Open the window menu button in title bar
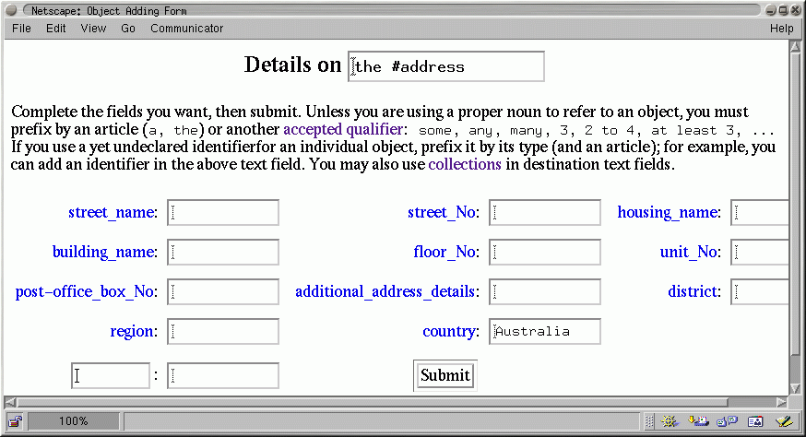This screenshot has width=806, height=437. [x=11, y=10]
